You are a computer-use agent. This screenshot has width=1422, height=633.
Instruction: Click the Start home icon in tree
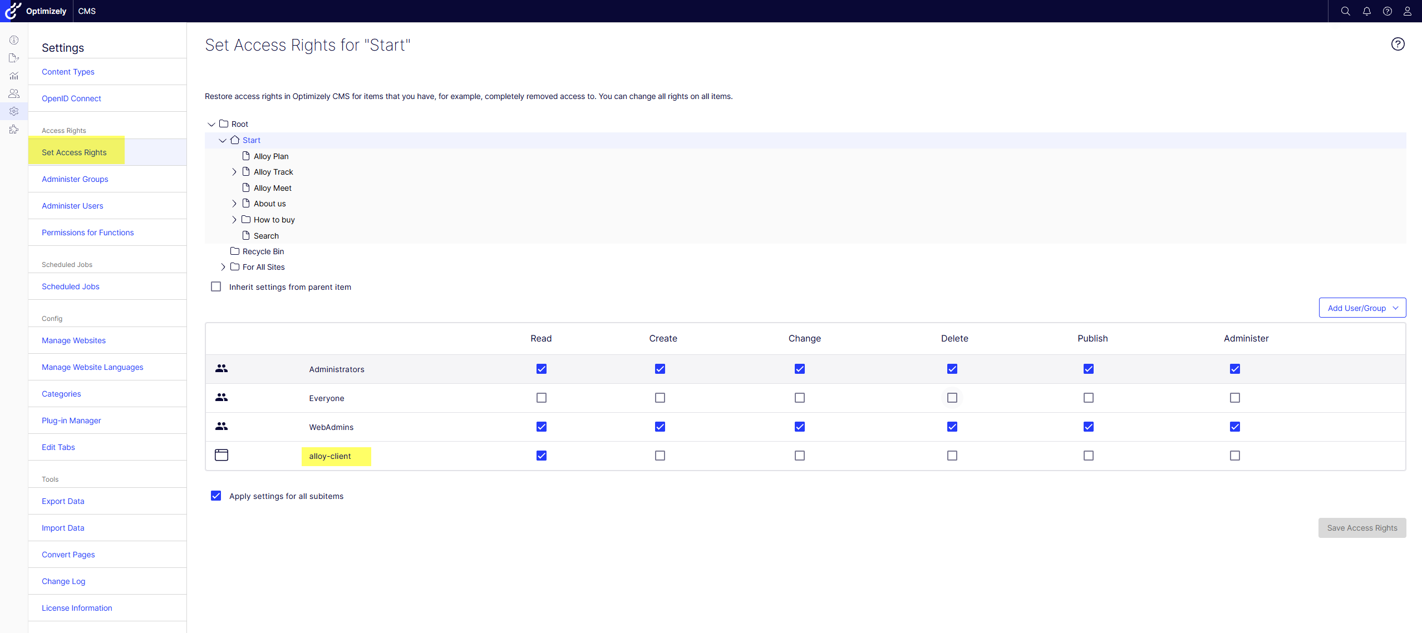[235, 140]
